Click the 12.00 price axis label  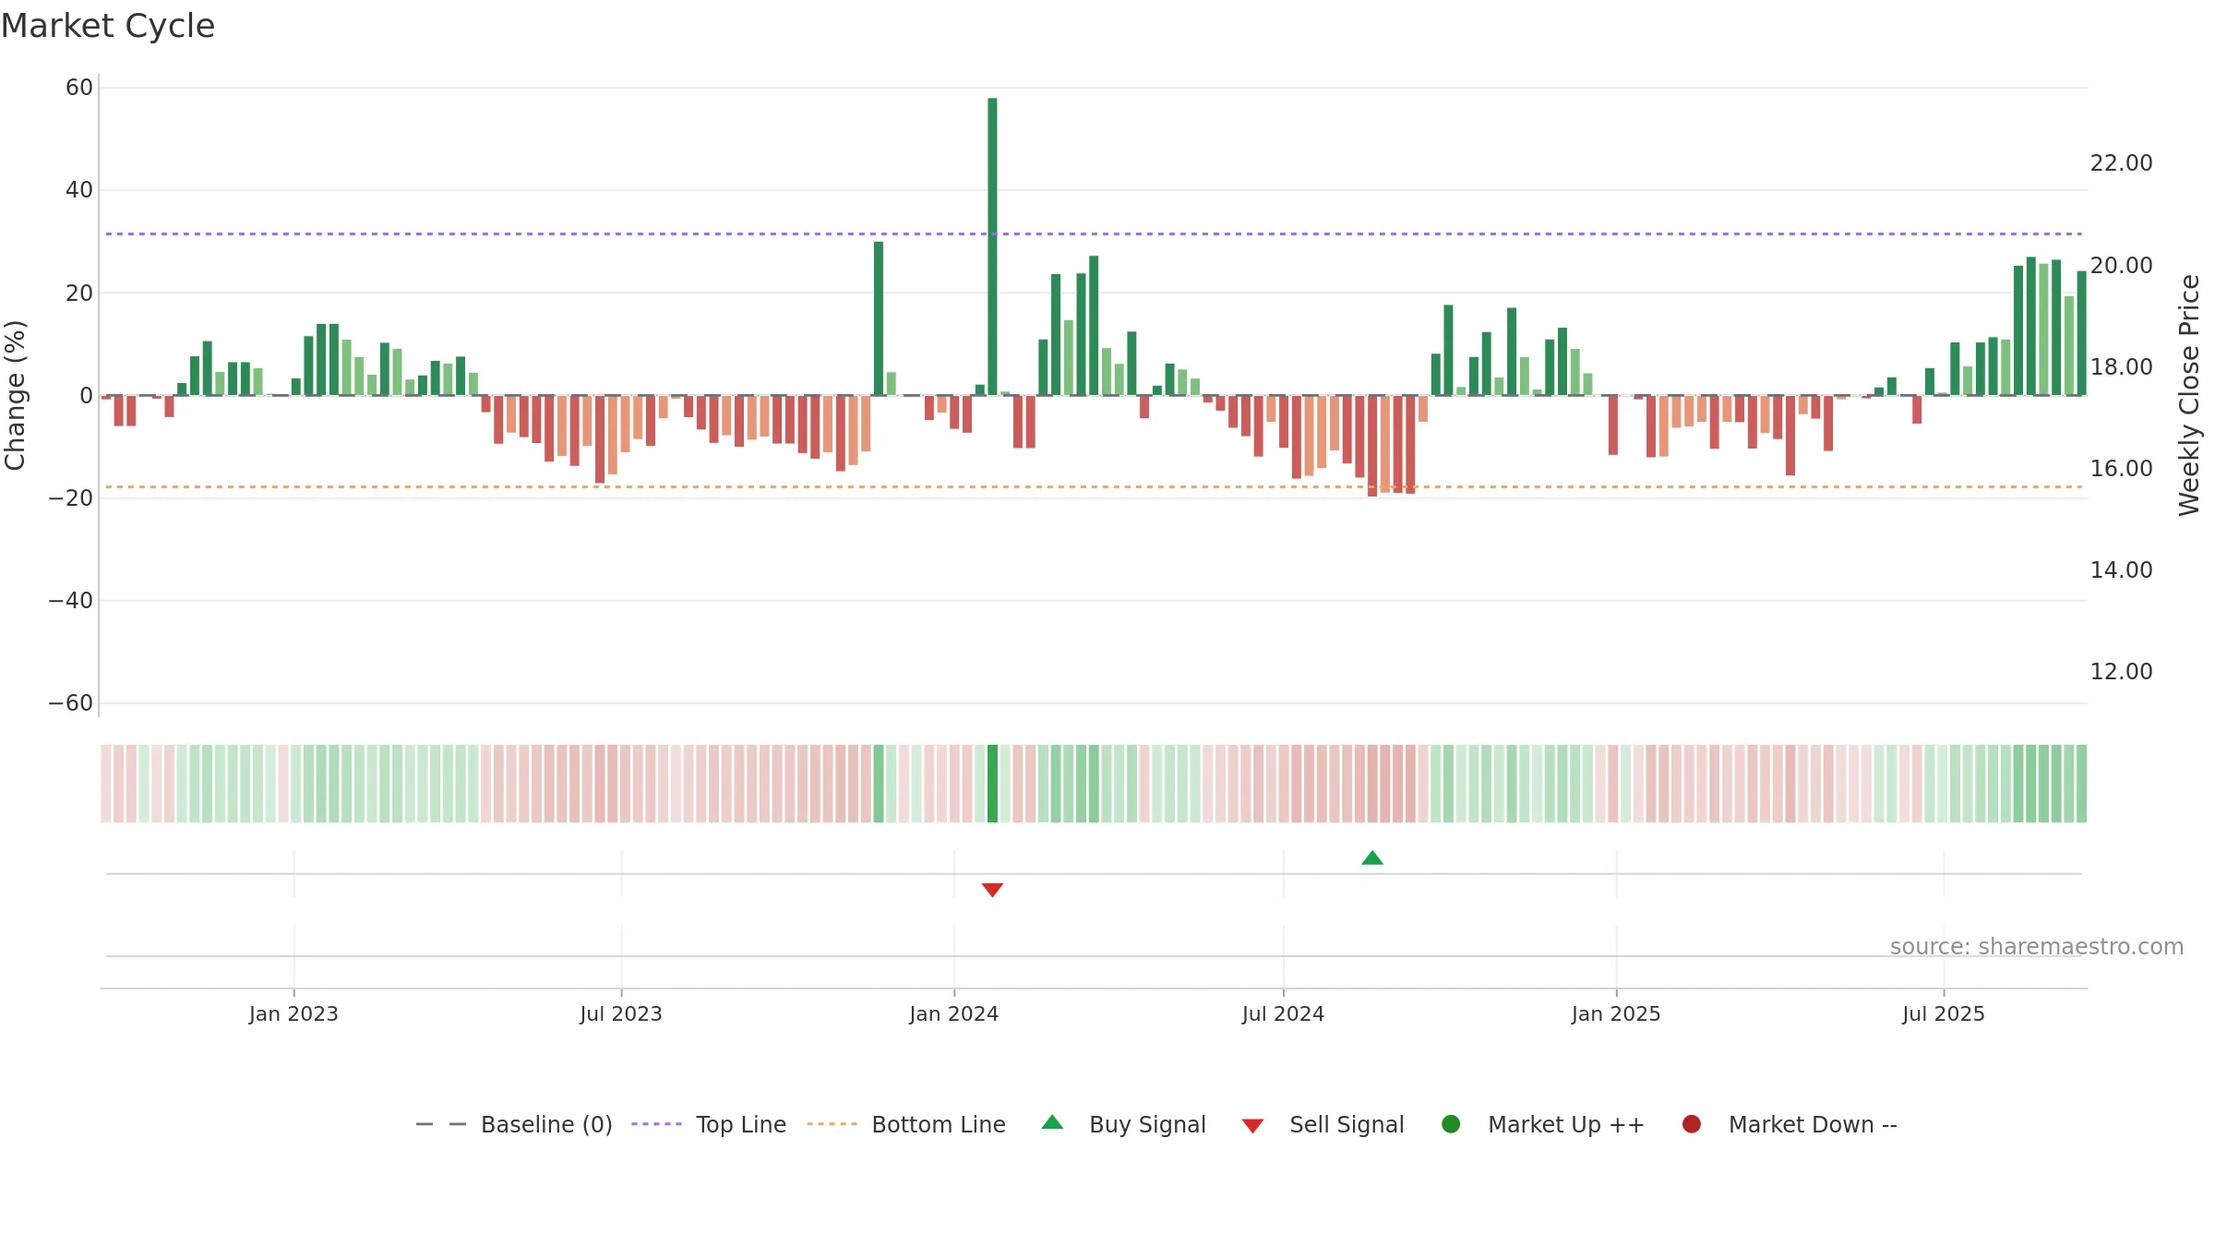point(2121,672)
